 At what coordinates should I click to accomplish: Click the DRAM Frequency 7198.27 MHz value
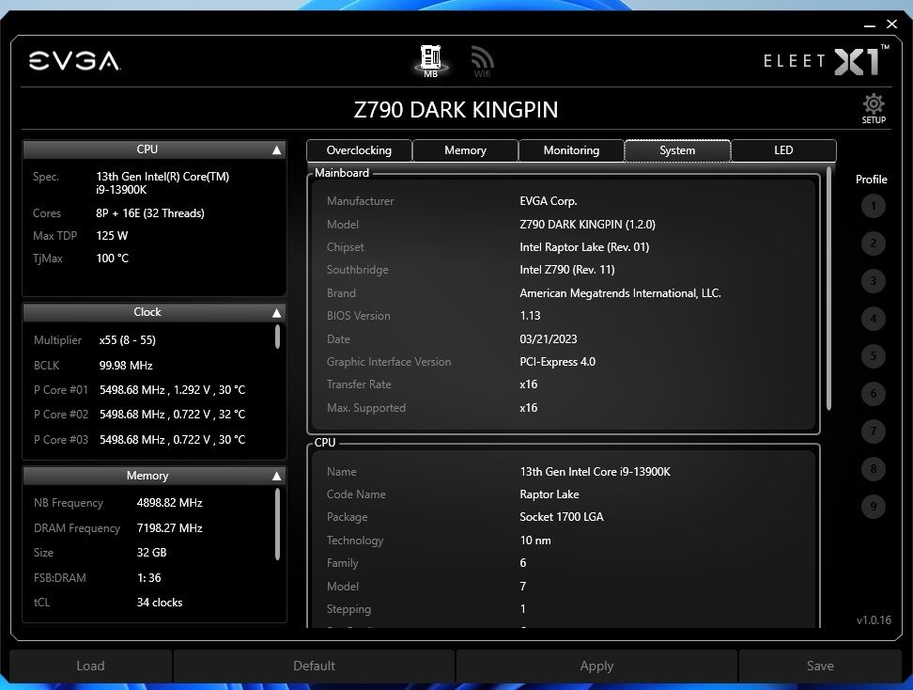tap(169, 528)
